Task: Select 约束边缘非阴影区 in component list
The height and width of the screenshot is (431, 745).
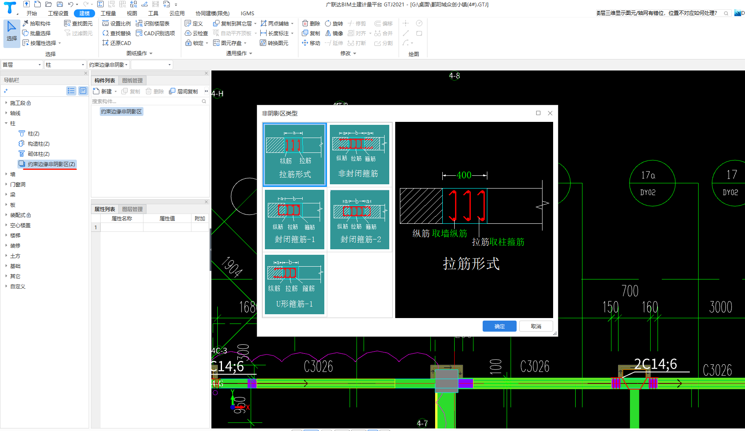Action: point(121,111)
